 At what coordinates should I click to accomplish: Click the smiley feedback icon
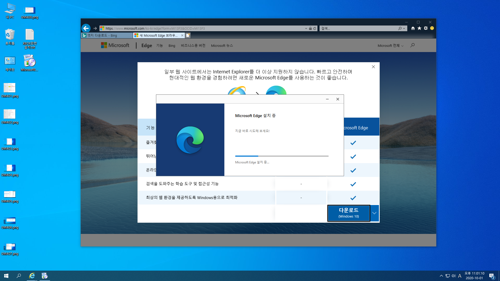click(x=432, y=28)
